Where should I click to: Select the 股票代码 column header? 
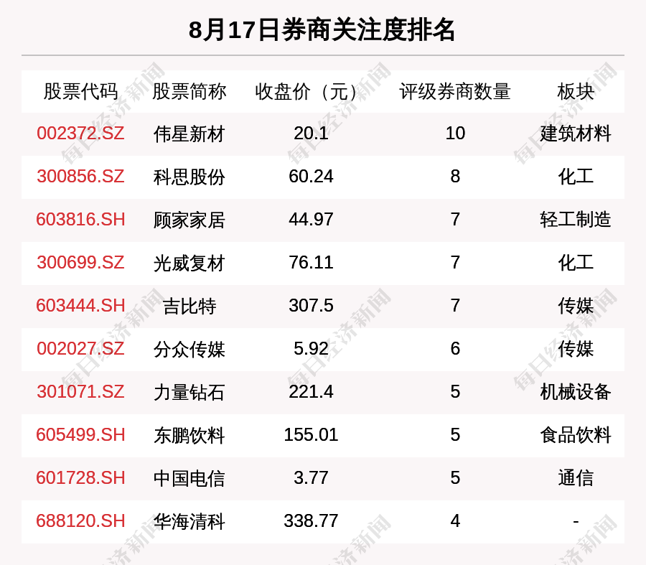[x=80, y=91]
